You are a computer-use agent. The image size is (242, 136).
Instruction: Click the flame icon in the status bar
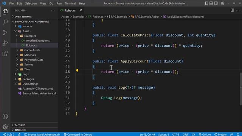click(19, 134)
